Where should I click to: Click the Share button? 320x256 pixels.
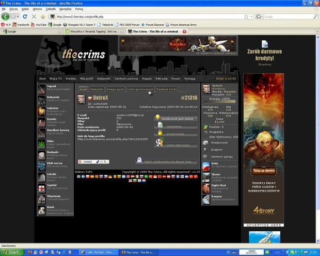(x=93, y=162)
